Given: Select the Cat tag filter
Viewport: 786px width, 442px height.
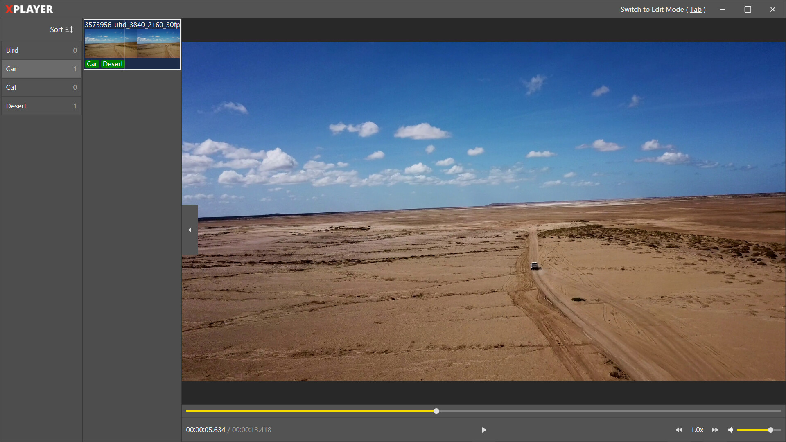Looking at the screenshot, I should coord(41,87).
